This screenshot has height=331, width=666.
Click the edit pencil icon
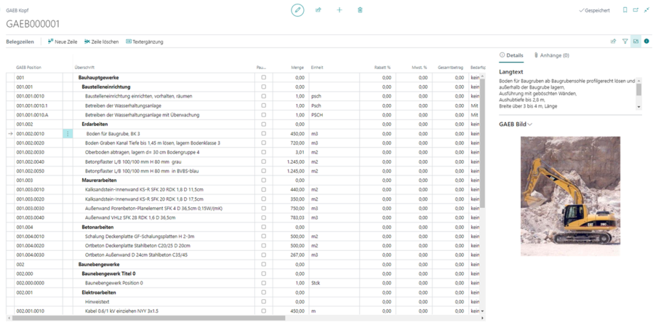pos(297,10)
